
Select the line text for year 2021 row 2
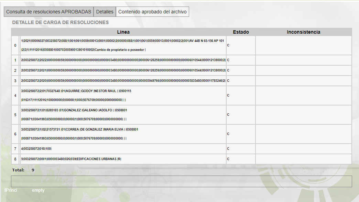coord(123,70)
